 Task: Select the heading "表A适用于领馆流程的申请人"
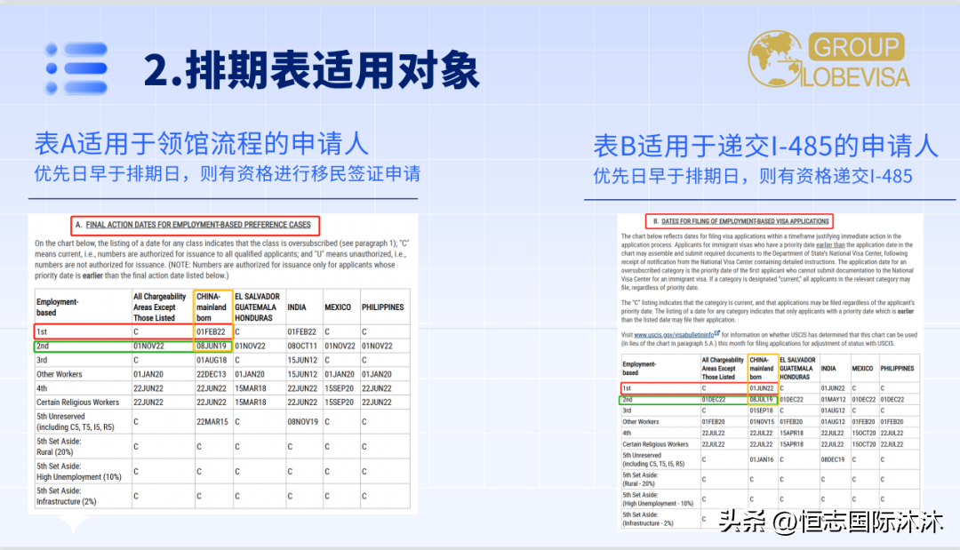tap(202, 144)
